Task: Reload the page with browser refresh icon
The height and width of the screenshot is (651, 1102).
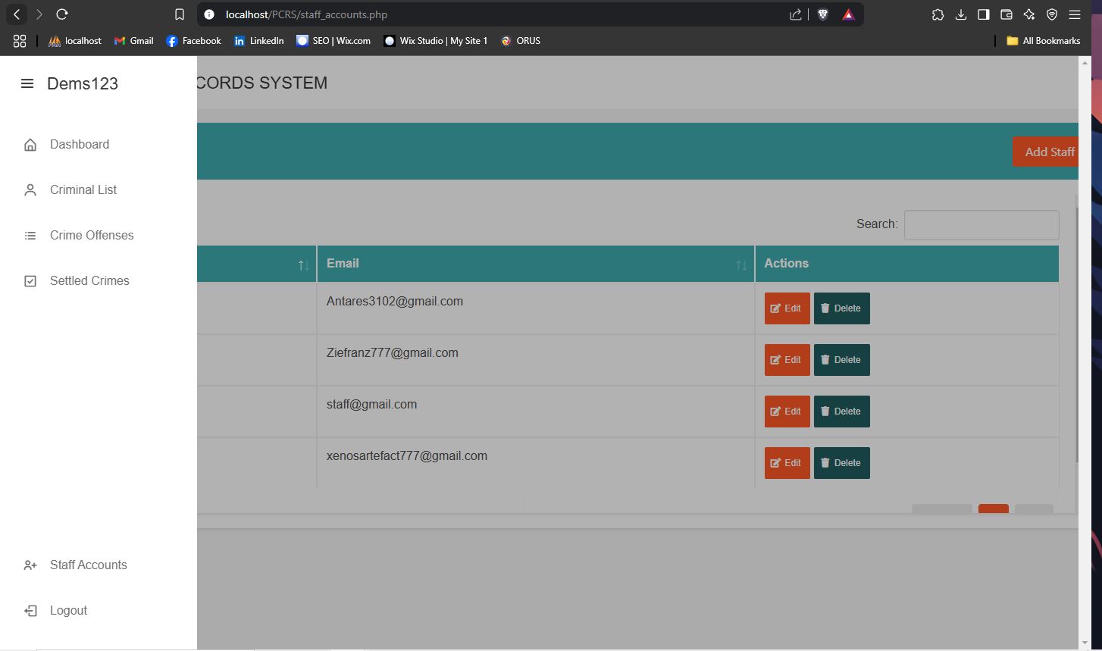Action: tap(62, 14)
